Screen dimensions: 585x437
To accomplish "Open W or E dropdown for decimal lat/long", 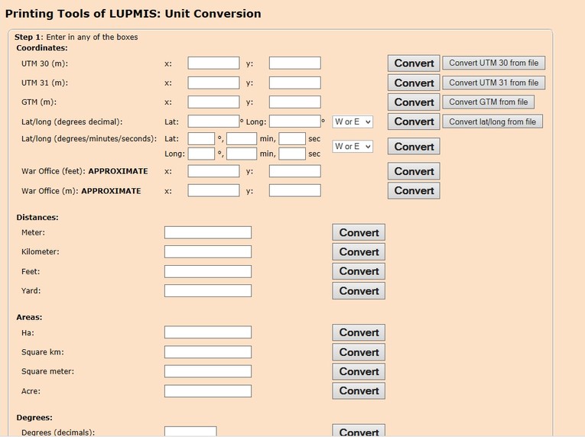I will pyautogui.click(x=353, y=121).
